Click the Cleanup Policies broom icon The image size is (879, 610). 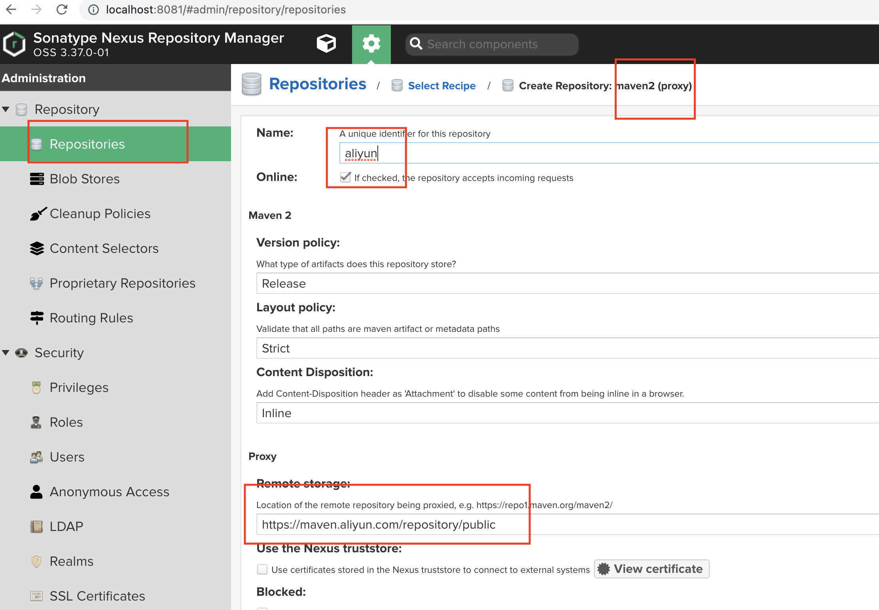click(x=38, y=213)
